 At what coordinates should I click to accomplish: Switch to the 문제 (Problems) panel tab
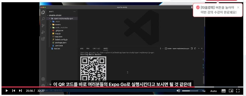tap(82, 48)
